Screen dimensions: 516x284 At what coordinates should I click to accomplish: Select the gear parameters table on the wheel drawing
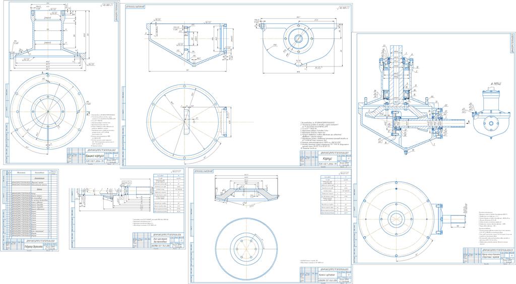[336, 194]
